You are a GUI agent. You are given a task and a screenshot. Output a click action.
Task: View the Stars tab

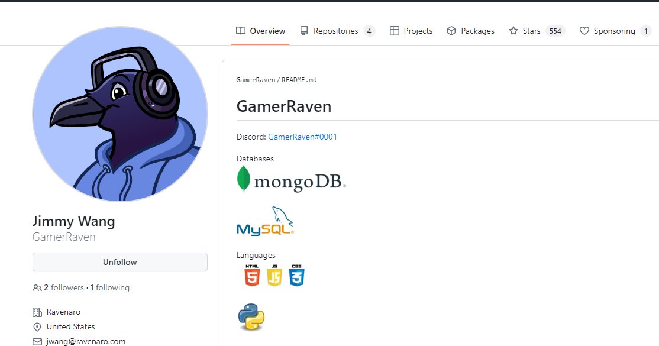click(537, 31)
